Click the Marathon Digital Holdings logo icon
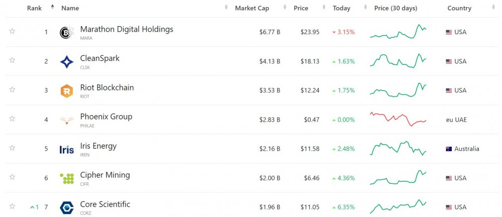The image size is (502, 217). point(67,32)
